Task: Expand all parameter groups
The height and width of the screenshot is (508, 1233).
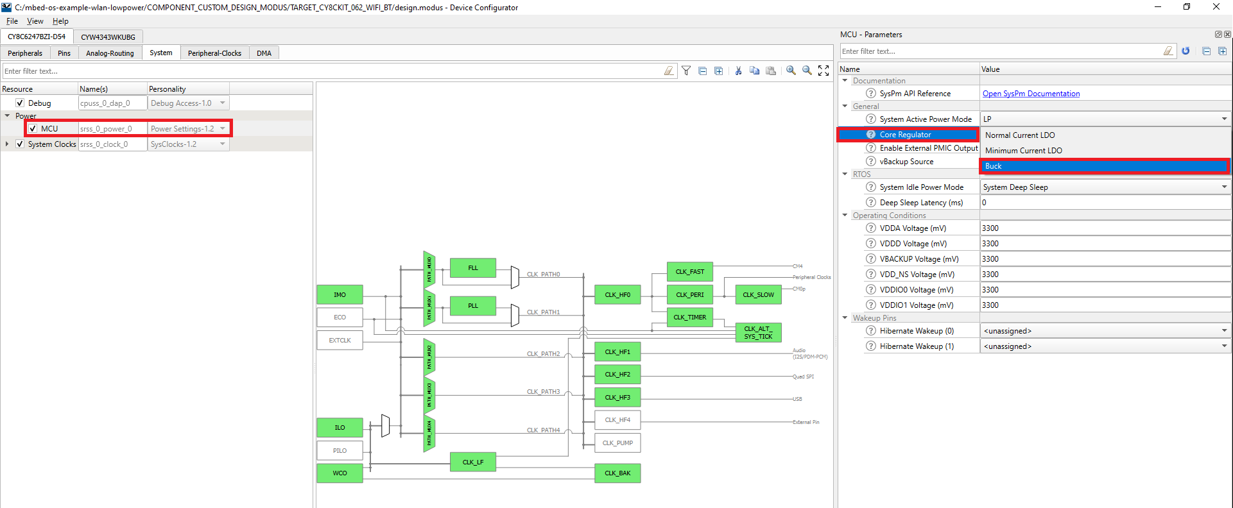Action: [x=1222, y=51]
